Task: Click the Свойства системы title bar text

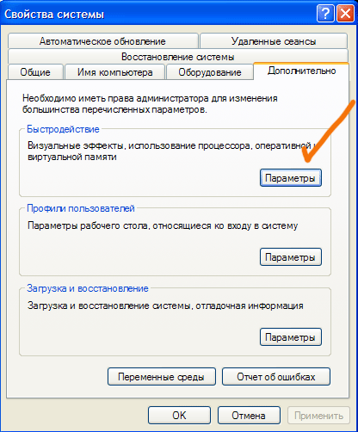Action: pyautogui.click(x=54, y=14)
